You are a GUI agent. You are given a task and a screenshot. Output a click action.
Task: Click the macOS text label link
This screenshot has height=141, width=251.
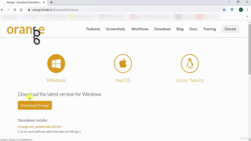click(x=123, y=80)
